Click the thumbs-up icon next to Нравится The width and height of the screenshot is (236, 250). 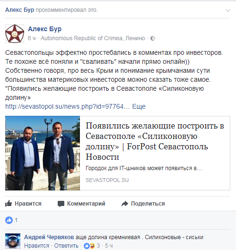[9, 203]
